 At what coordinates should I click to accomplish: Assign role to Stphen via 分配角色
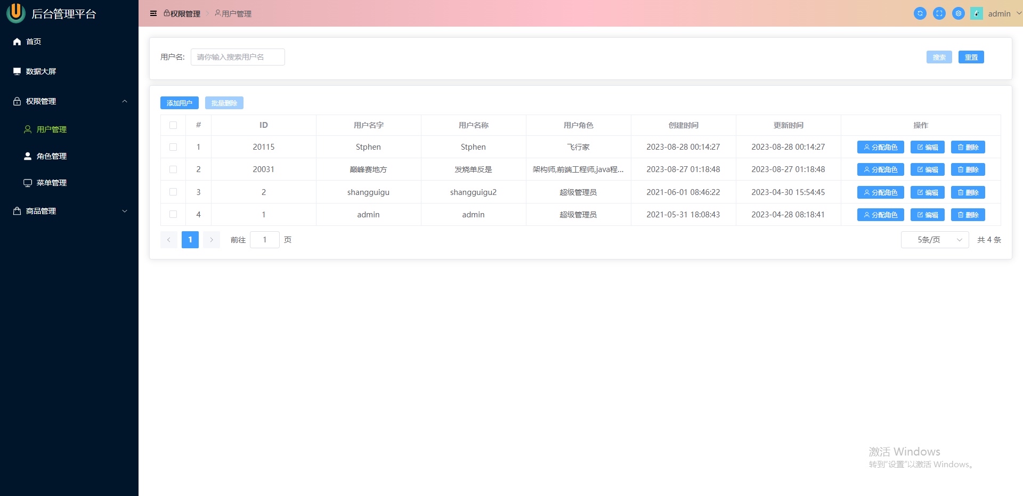[x=880, y=147]
